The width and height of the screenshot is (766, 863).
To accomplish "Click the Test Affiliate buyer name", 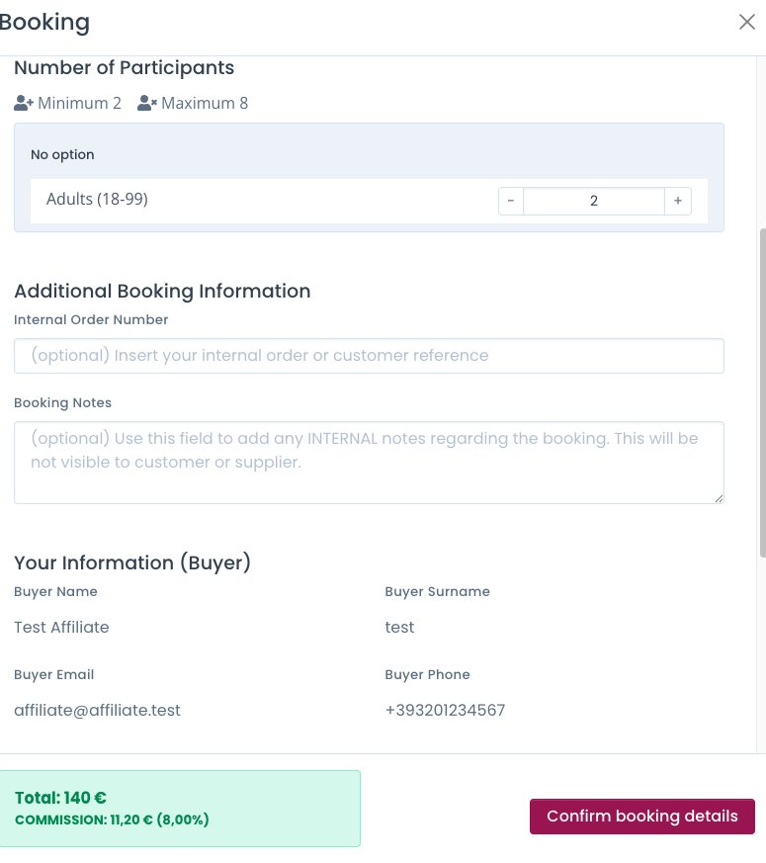I will [x=61, y=627].
